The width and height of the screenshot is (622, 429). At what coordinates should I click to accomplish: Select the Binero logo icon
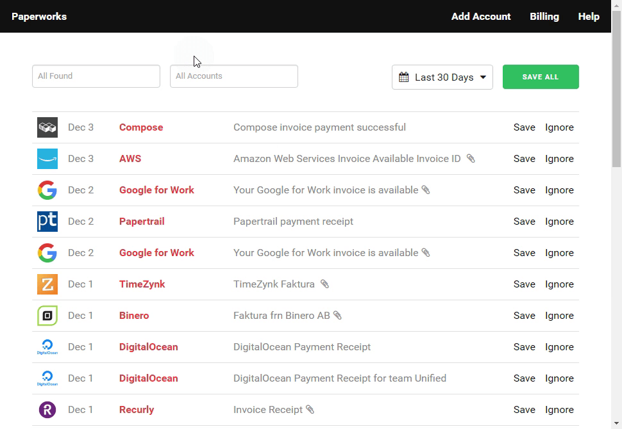[x=47, y=315]
